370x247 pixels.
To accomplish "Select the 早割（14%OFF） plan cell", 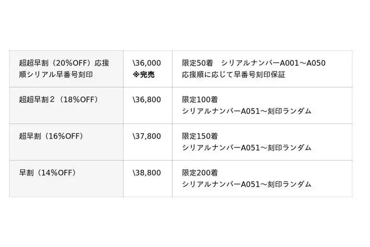I will (47, 172).
